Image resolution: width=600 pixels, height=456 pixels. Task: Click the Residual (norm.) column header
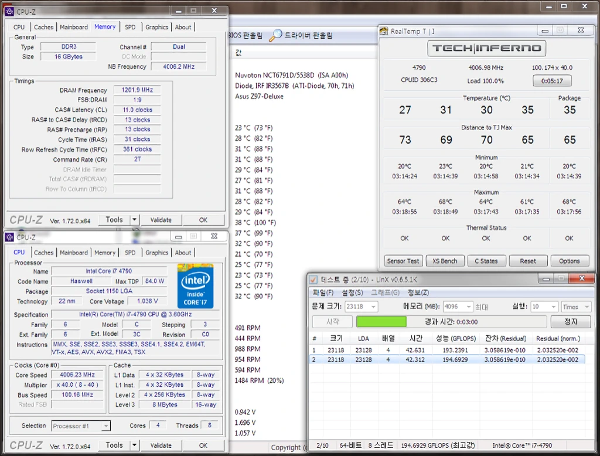(558, 338)
